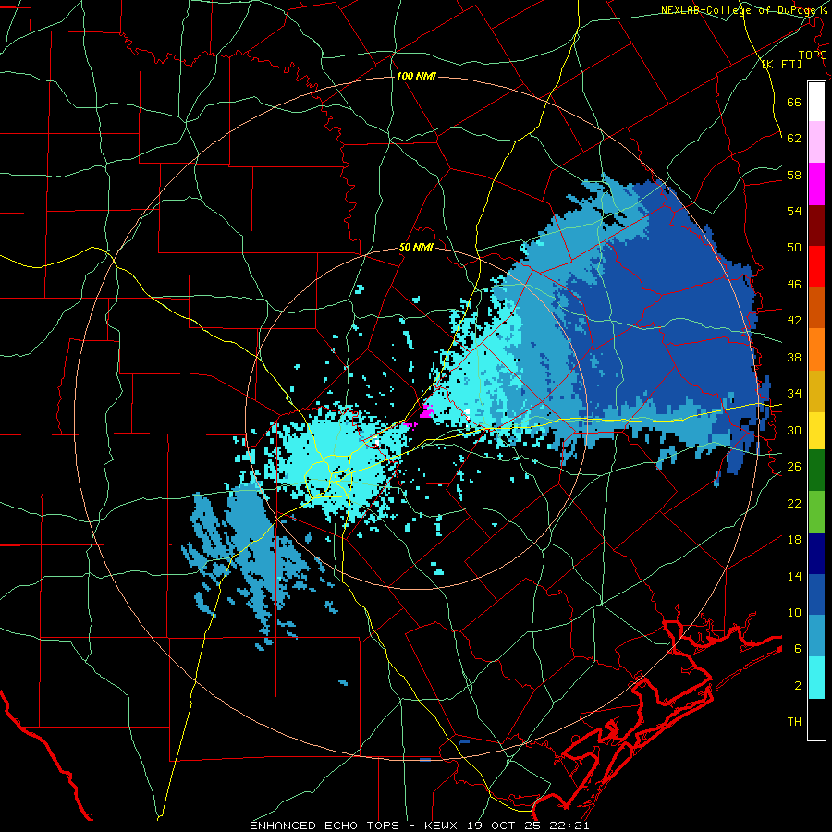This screenshot has width=832, height=832.
Task: Click the "18" scale label
Action: tap(794, 540)
